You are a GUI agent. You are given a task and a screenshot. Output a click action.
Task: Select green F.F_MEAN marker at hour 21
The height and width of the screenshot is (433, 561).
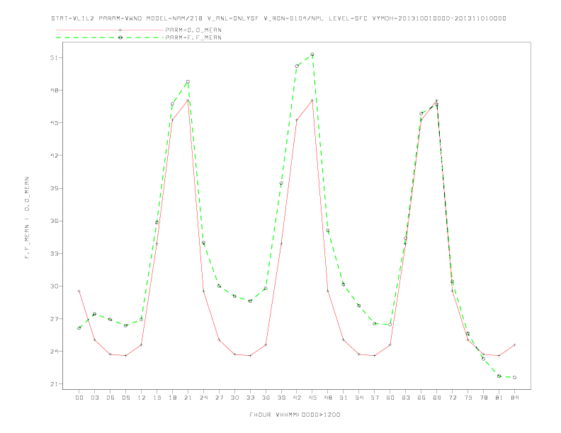188,81
